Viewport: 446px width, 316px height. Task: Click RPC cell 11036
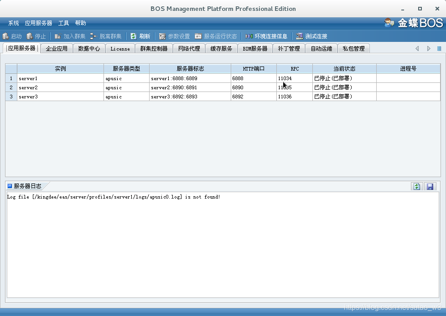point(295,97)
